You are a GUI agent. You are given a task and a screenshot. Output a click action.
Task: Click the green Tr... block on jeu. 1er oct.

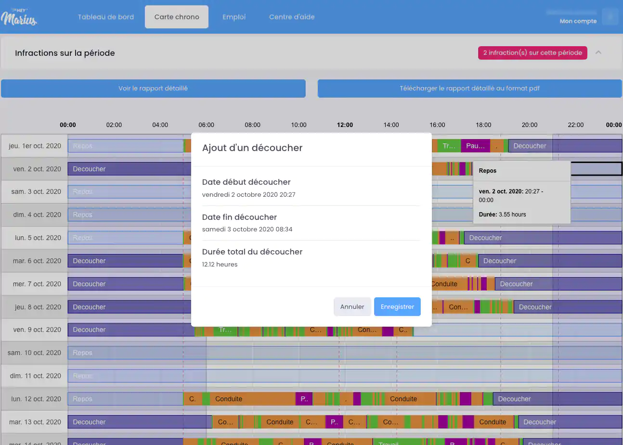tap(448, 146)
